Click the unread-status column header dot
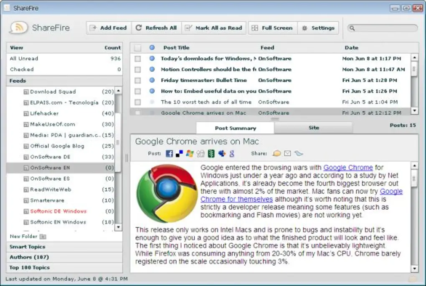 (152, 48)
